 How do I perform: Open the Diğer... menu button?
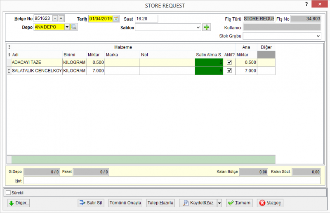coord(19,203)
